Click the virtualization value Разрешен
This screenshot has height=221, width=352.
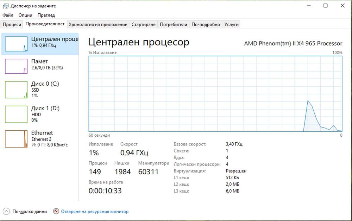click(236, 171)
